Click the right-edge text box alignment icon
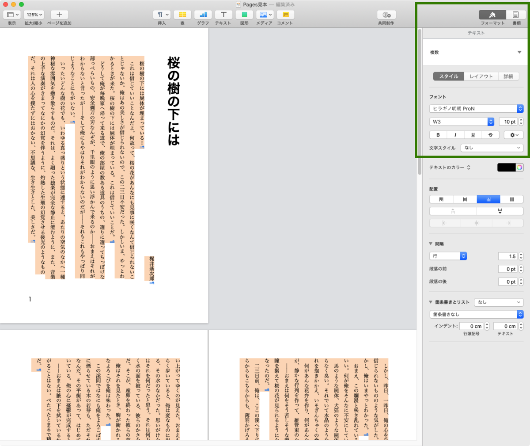Viewport: 530px width, 446px height. point(508,223)
